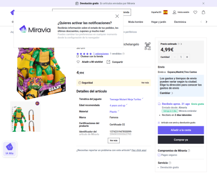Click the five-star rating
The width and height of the screenshot is (217, 174).
[84, 54]
